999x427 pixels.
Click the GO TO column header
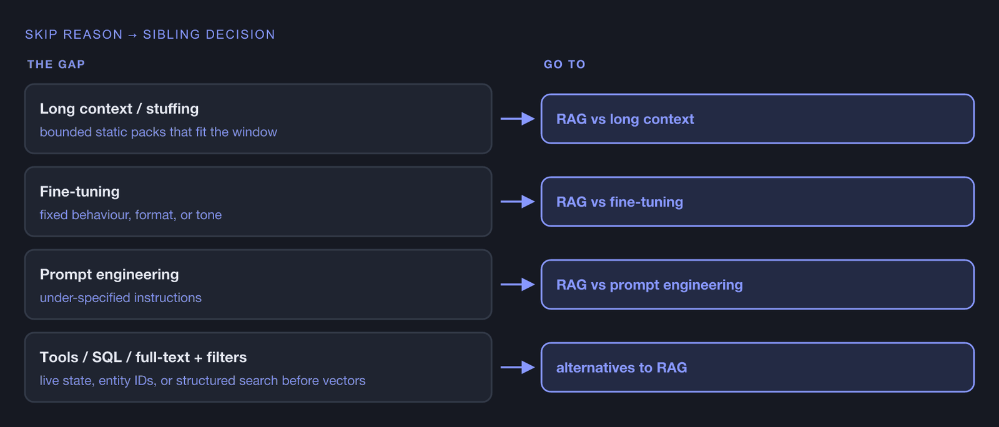pos(564,64)
